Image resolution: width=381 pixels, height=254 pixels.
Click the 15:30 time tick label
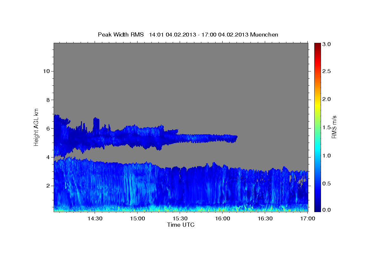pos(180,218)
